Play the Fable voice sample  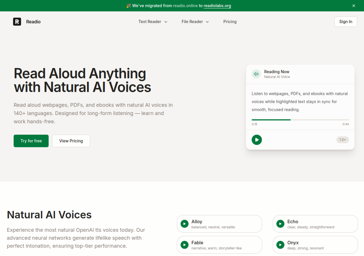coord(184,245)
